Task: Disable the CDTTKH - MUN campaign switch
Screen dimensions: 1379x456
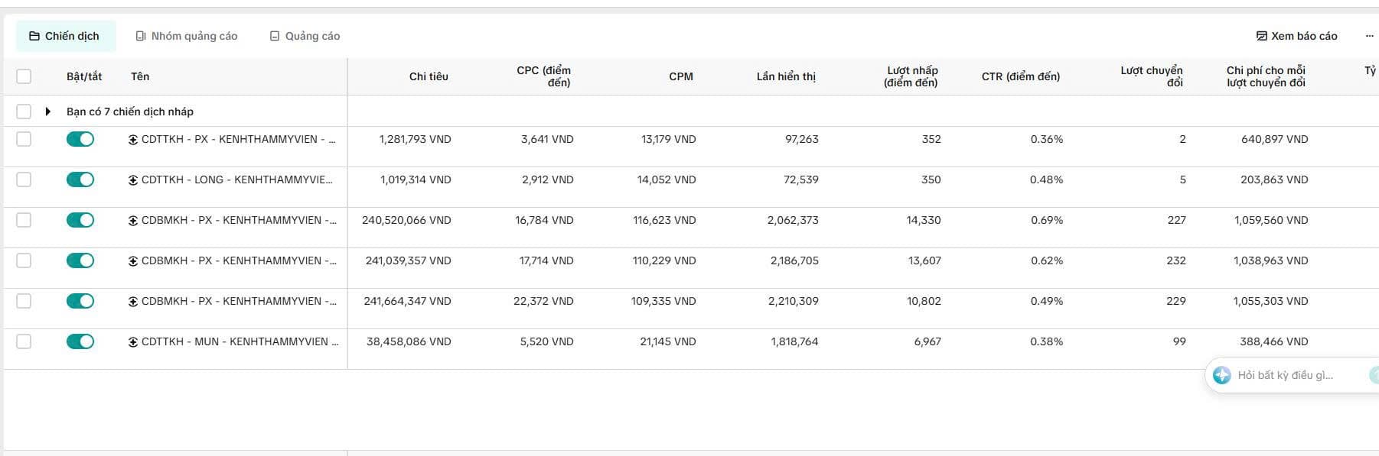Action: coord(80,341)
